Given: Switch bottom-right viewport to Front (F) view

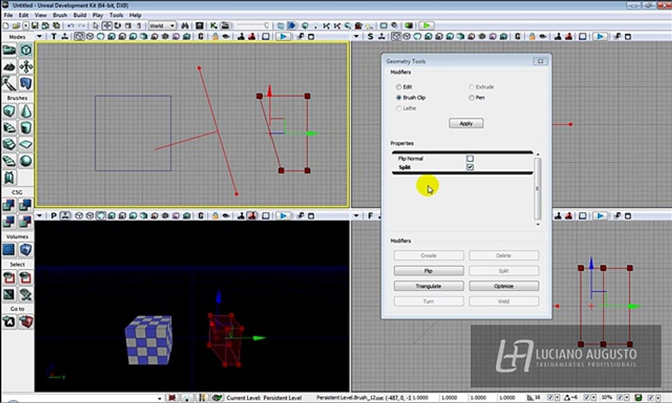Looking at the screenshot, I should point(370,215).
